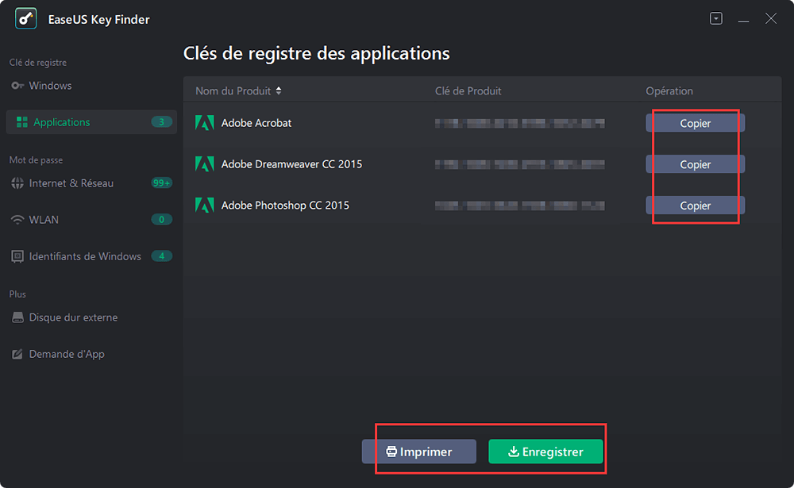Click the Mot de passe section label
The width and height of the screenshot is (794, 488).
[36, 160]
